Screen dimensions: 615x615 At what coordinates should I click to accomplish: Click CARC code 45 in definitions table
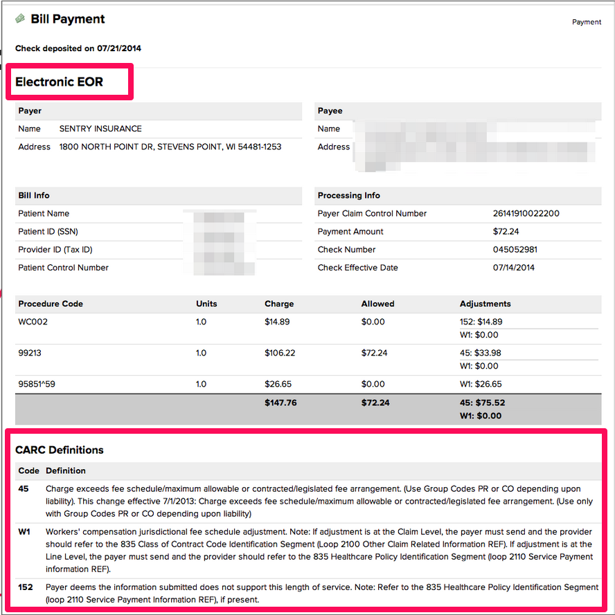(x=24, y=488)
